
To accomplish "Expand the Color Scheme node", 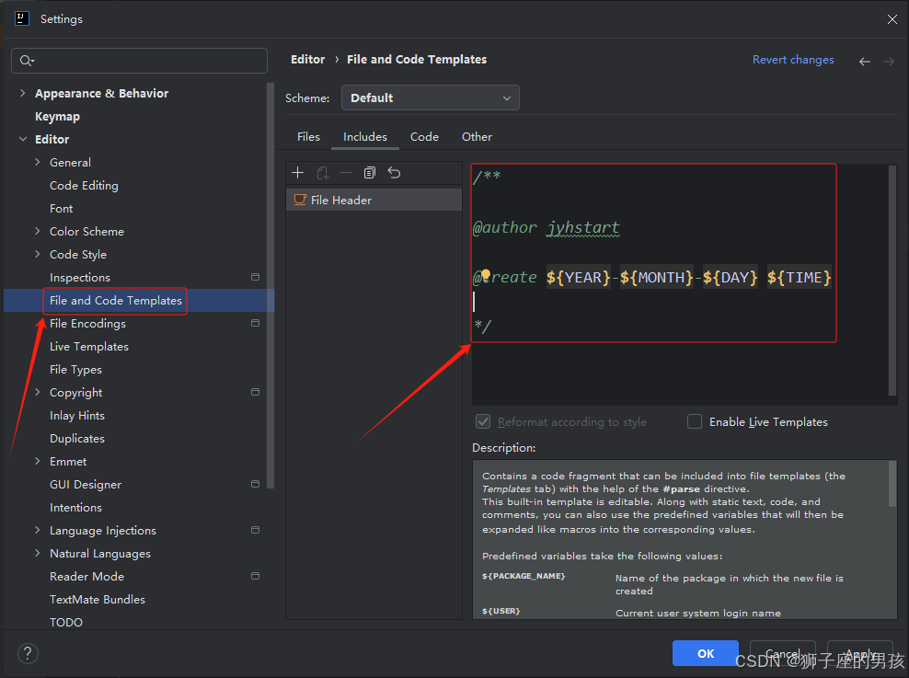I will pos(38,231).
